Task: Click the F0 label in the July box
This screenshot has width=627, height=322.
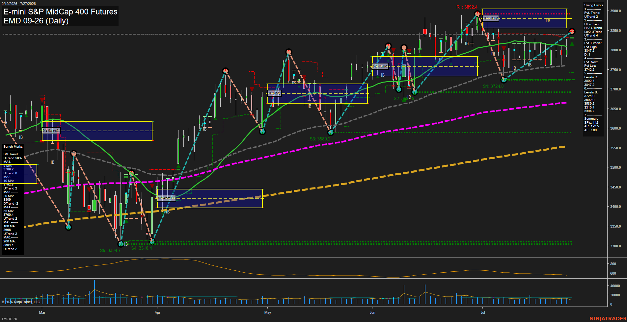Action: [548, 20]
